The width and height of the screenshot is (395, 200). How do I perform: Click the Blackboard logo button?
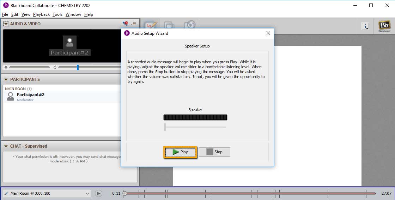(384, 26)
